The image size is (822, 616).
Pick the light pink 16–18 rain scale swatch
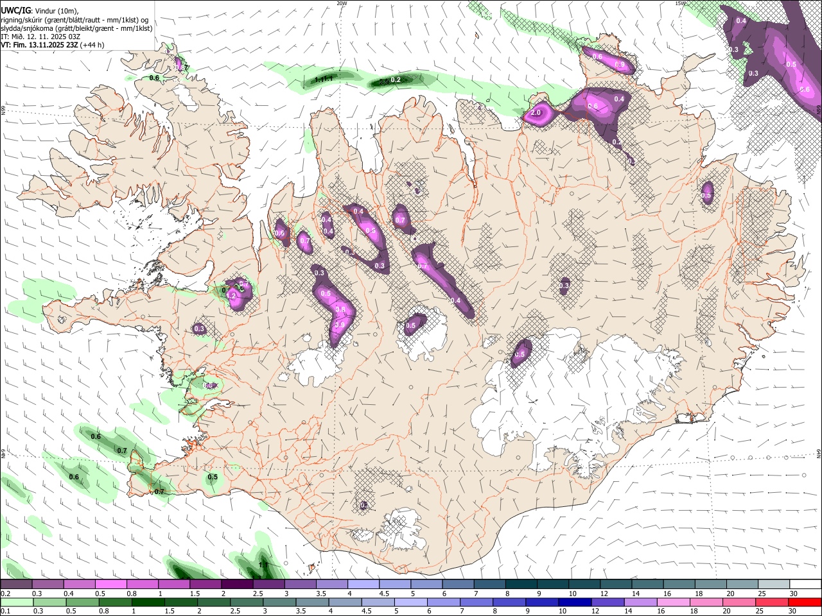(674, 603)
